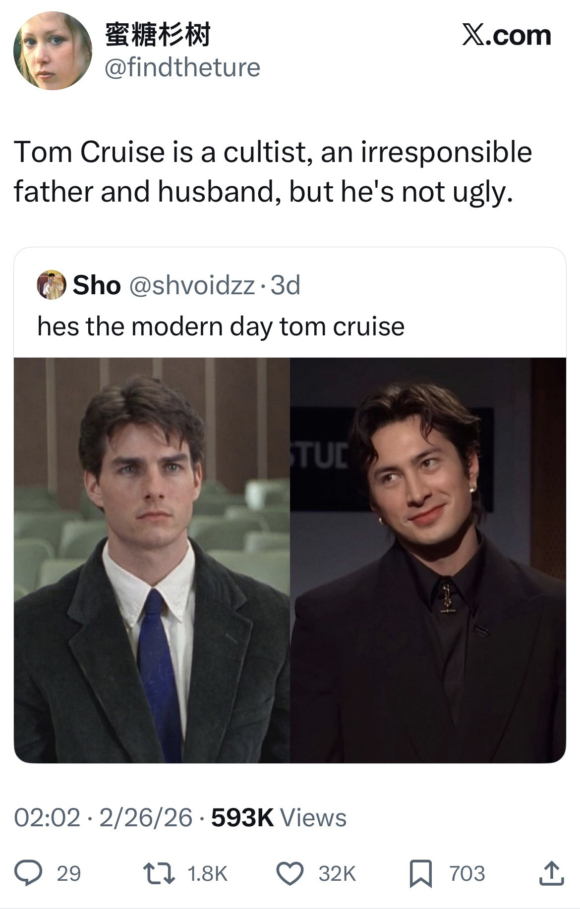This screenshot has width=580, height=909.
Task: Open the 蜜糖杉树 display name
Action: (158, 34)
